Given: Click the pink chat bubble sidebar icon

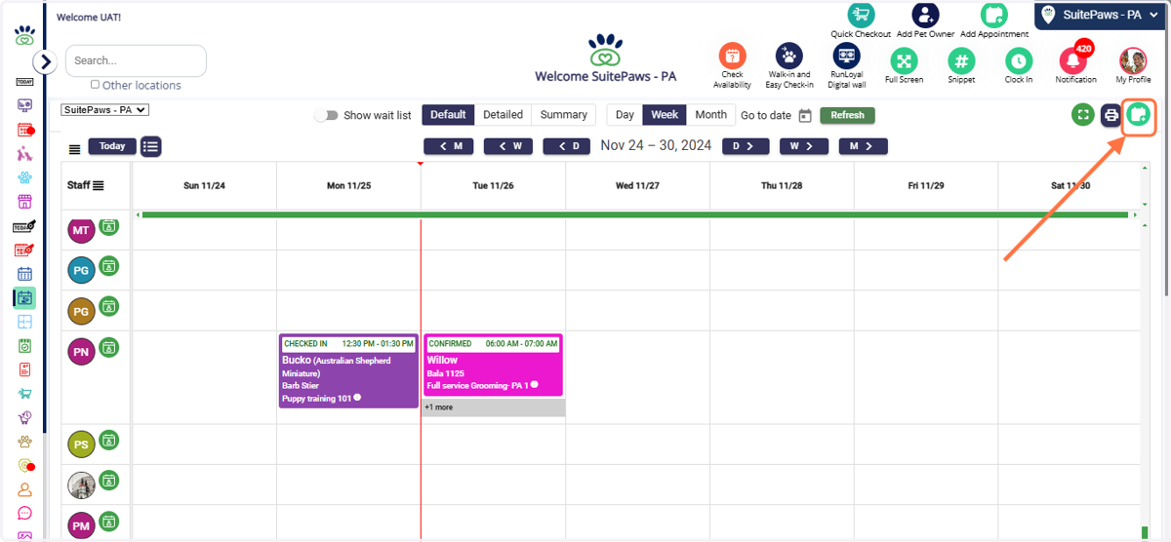Looking at the screenshot, I should pyautogui.click(x=25, y=514).
